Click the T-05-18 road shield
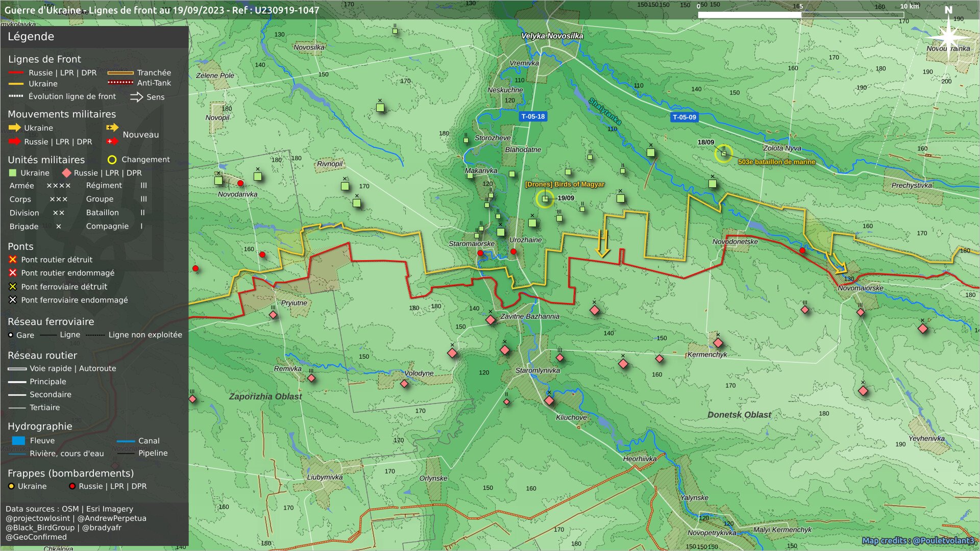 (533, 116)
